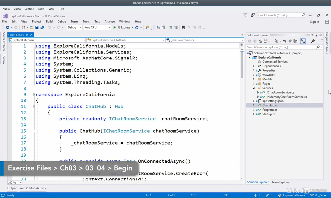Image resolution: width=331 pixels, height=198 pixels.
Task: Open the Server Explorer side panel
Action: 4,42
